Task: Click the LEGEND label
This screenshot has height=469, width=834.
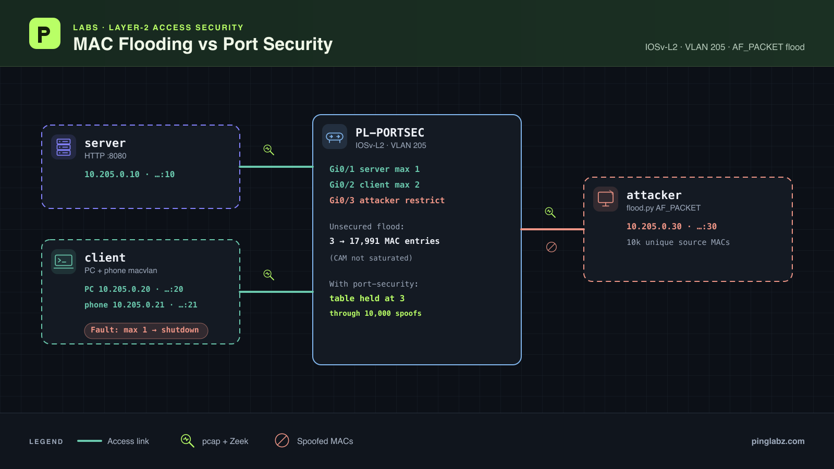Action: click(46, 441)
